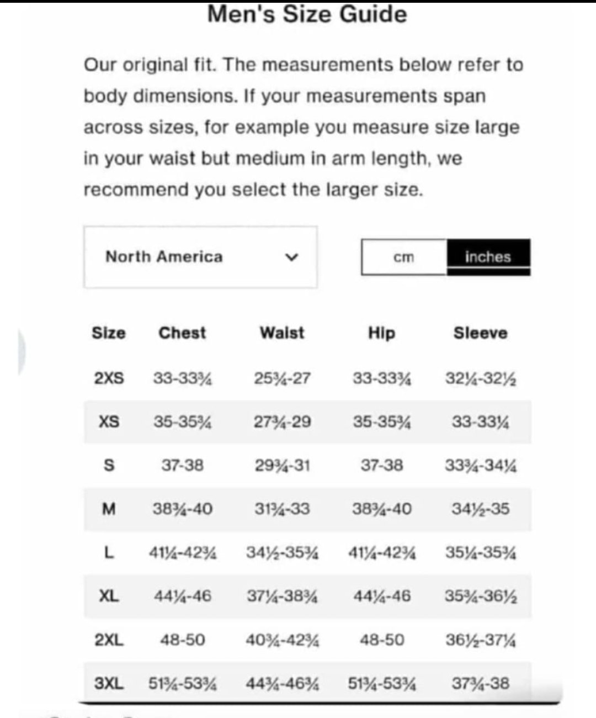This screenshot has width=596, height=718.
Task: Open the North America region dropdown
Action: tap(200, 257)
